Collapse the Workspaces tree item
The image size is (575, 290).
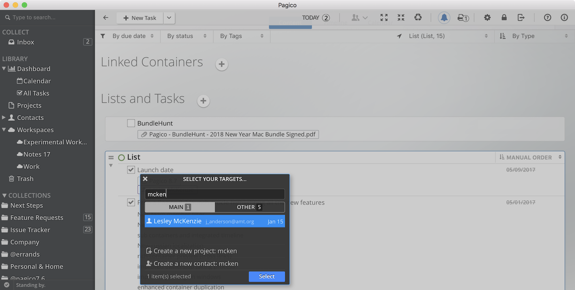click(4, 130)
